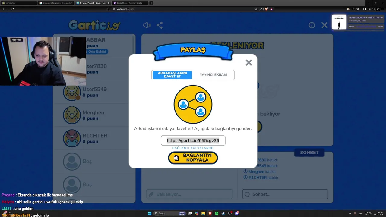The width and height of the screenshot is (386, 217).
Task: Click the Gartic.io logo
Action: tap(94, 25)
